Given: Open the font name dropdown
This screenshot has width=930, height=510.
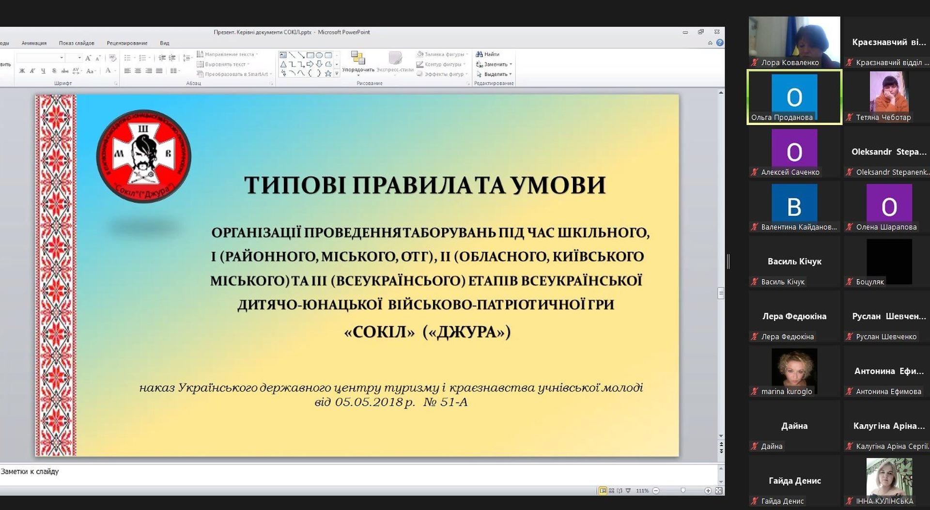Looking at the screenshot, I should coord(62,58).
